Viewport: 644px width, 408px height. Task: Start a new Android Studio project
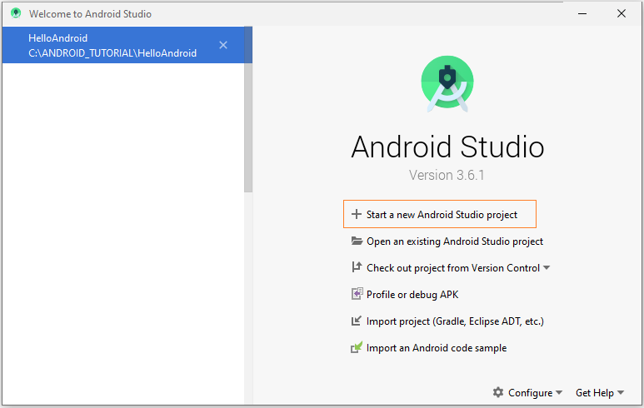tap(440, 214)
